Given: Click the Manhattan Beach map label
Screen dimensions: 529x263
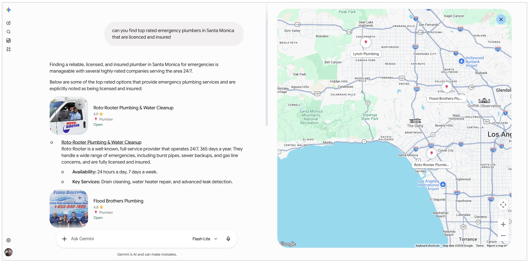Looking at the screenshot, I should click(441, 215).
